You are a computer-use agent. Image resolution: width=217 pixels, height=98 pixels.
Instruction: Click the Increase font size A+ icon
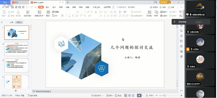pyautogui.click(x=88, y=12)
